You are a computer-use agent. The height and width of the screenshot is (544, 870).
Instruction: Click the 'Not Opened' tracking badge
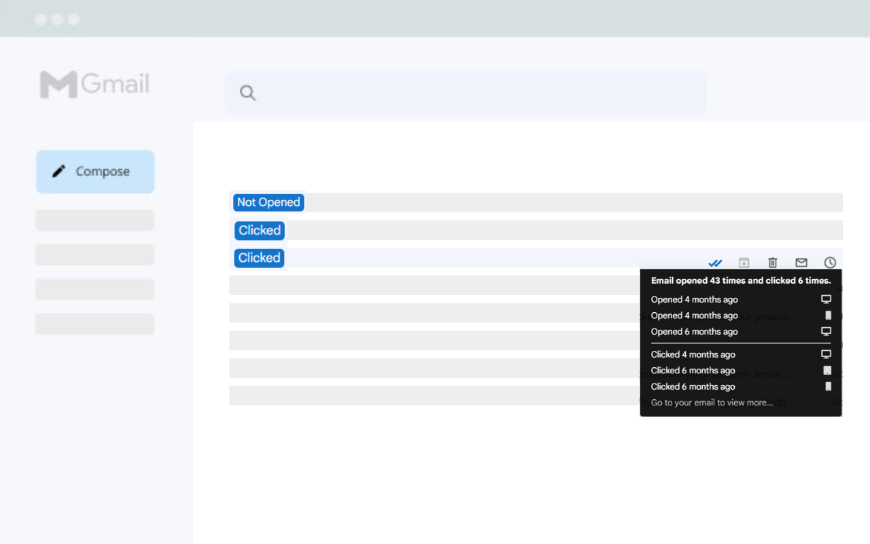268,202
